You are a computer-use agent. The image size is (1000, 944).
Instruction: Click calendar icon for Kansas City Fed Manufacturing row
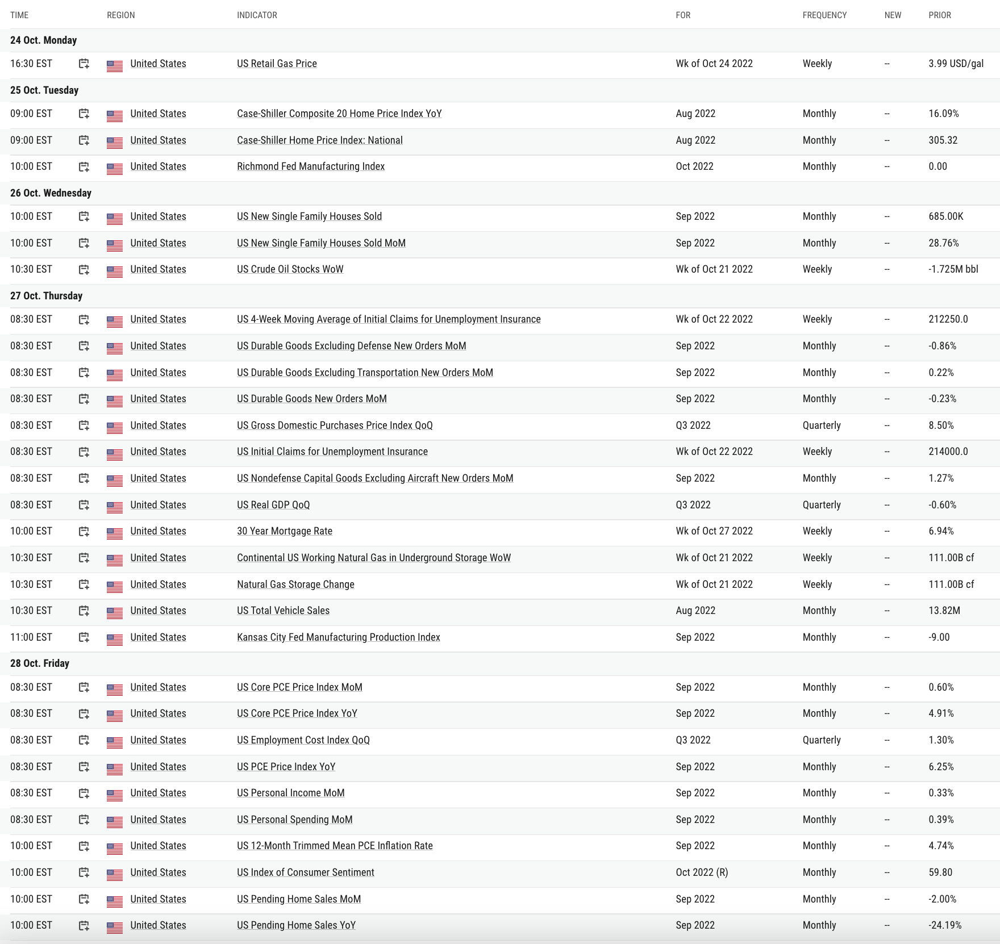(84, 638)
